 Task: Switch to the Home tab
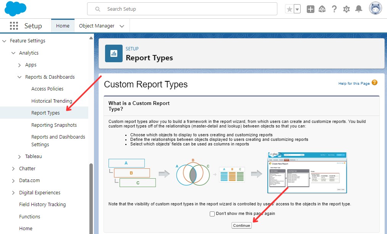coord(63,26)
